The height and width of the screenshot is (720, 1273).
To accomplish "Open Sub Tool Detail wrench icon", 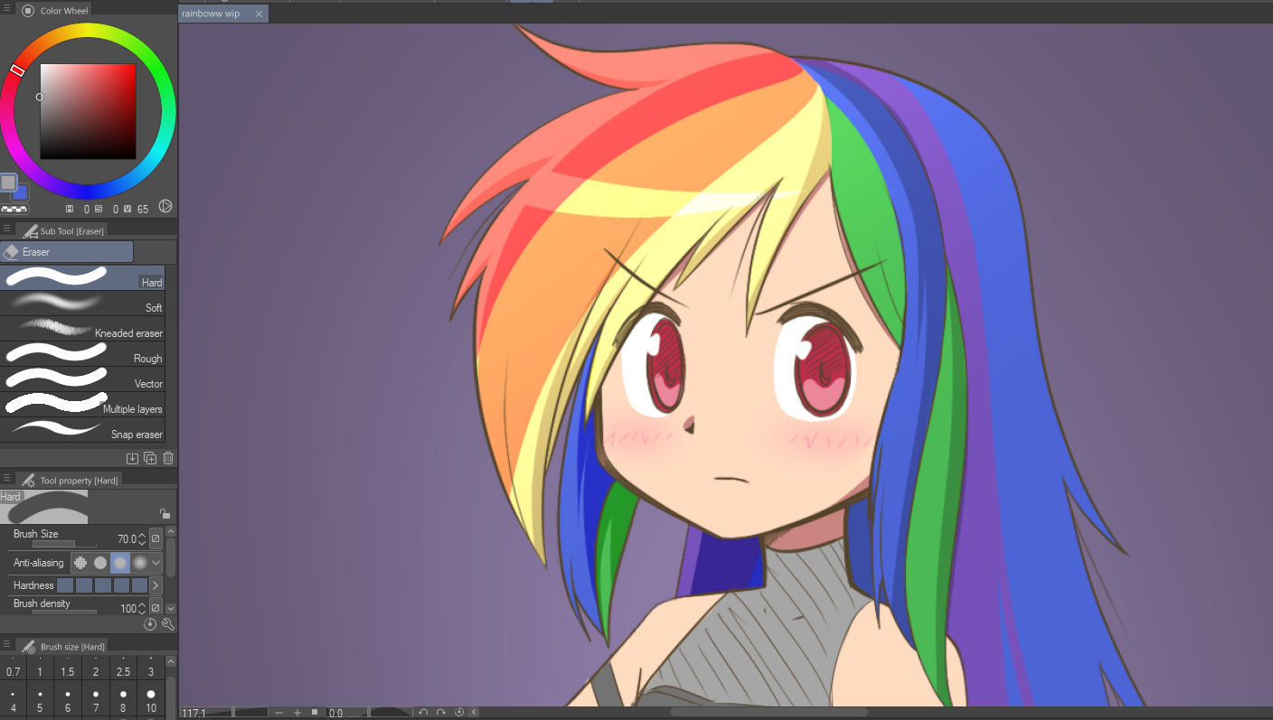I will pyautogui.click(x=167, y=623).
